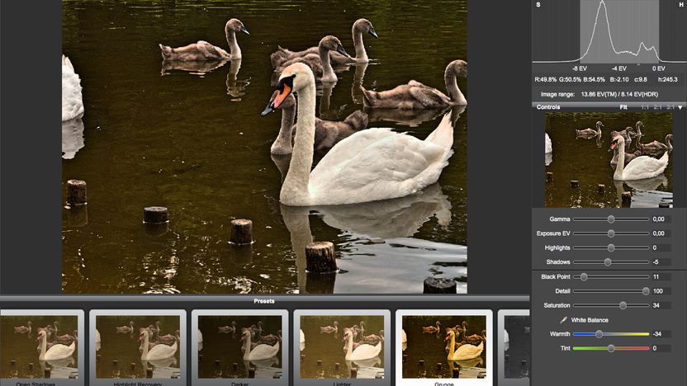The image size is (687, 386).
Task: Set navigator zoom to 2:1
Action: click(x=657, y=107)
